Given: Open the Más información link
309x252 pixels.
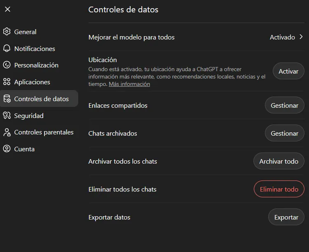Looking at the screenshot, I should (129, 84).
